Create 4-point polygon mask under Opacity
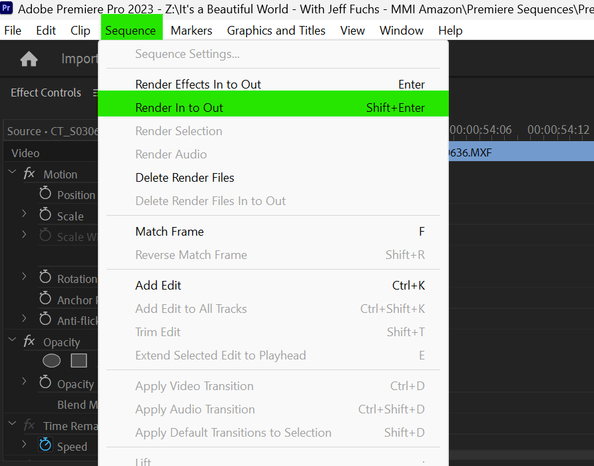594x466 pixels. click(x=79, y=361)
